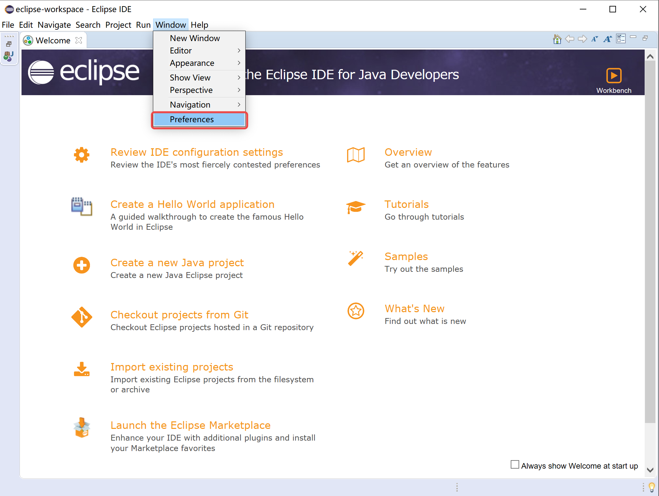Click the What's New star icon
Screen dimensions: 659x496
coord(356,311)
